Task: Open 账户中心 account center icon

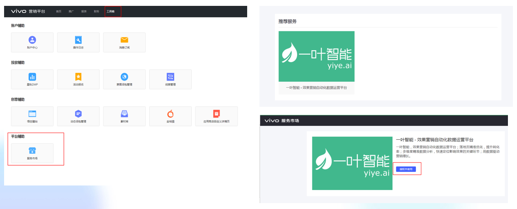Action: [32, 40]
